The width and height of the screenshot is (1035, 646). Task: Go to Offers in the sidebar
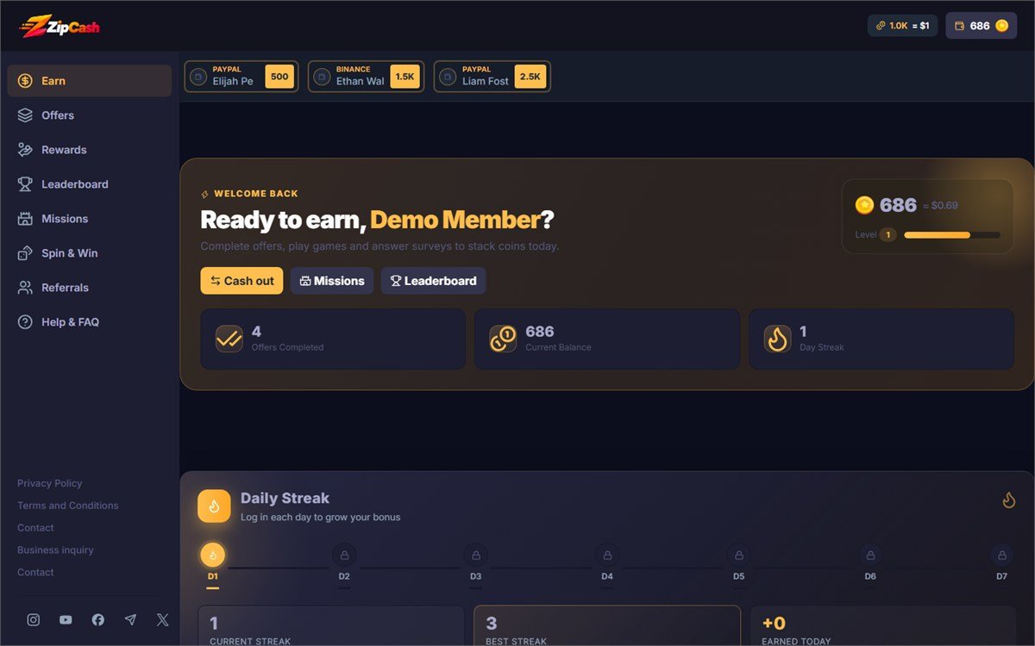click(90, 115)
